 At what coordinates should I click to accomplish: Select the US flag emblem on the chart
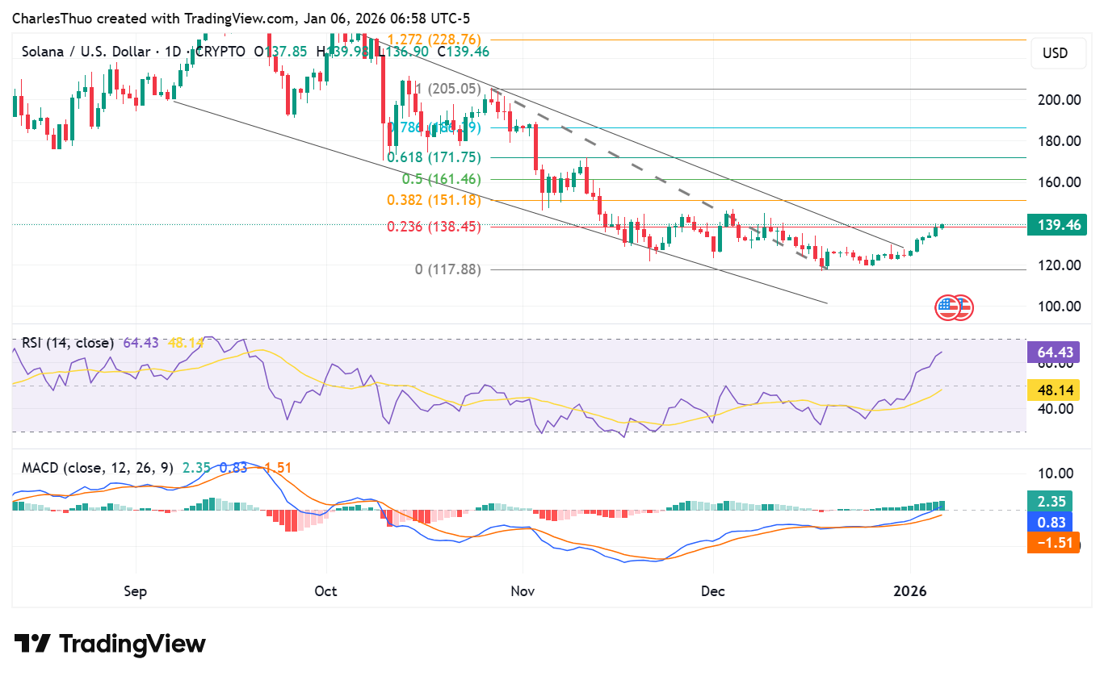pos(954,307)
